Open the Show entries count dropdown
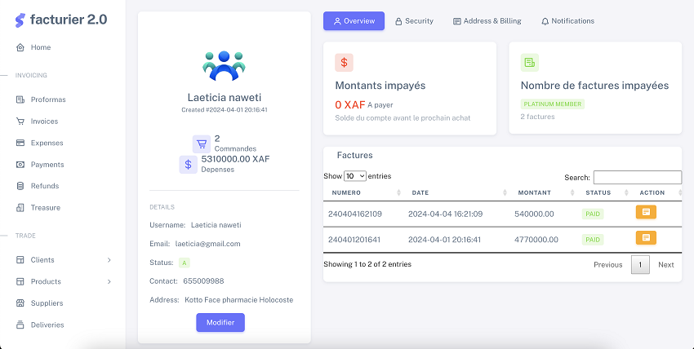Viewport: 694px width, 349px height. coord(355,176)
